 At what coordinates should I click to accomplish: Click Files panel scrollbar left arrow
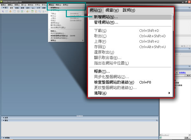161,135
